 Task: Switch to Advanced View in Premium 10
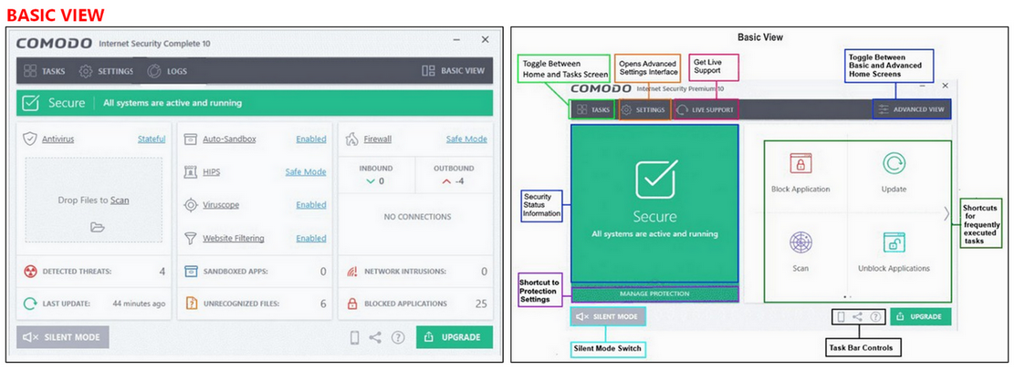(912, 110)
